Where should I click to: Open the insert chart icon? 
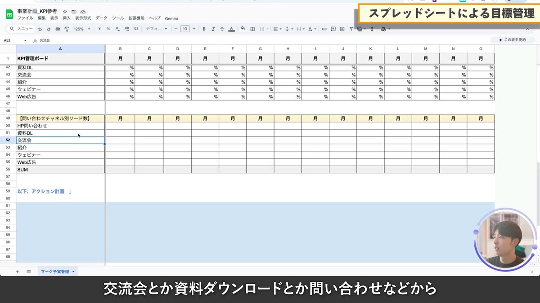pyautogui.click(x=342, y=29)
